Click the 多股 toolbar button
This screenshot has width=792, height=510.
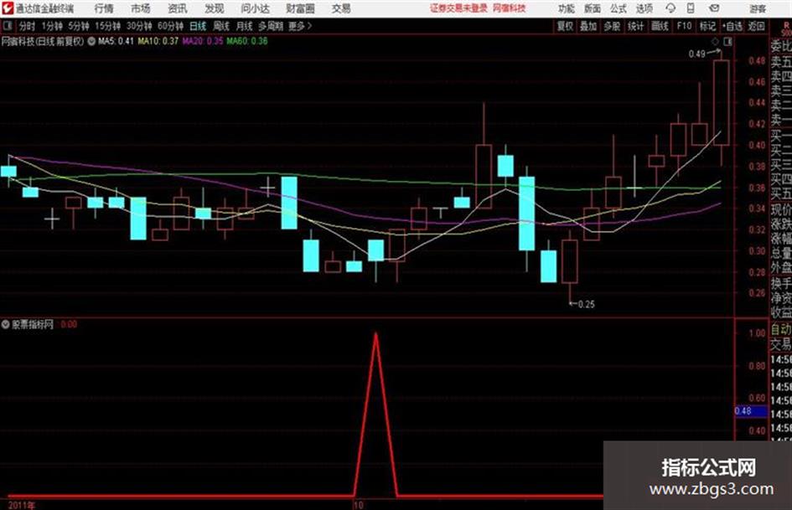tap(612, 26)
